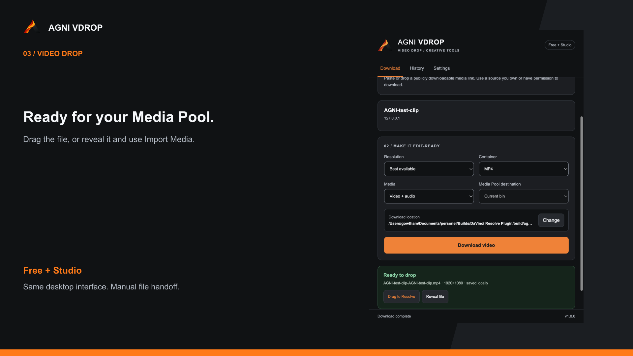Open the Container dropdown set to MP4
Viewport: 633px width, 356px height.
524,169
